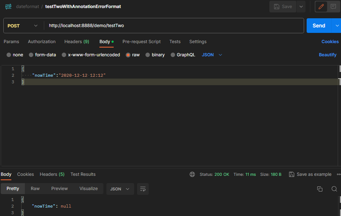The image size is (341, 216).
Task: Click the HTTP request type icon
Action: click(8, 7)
